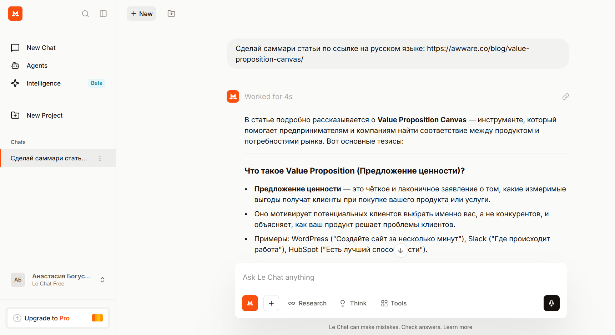Click the New button at top
615x335 pixels.
coord(142,14)
